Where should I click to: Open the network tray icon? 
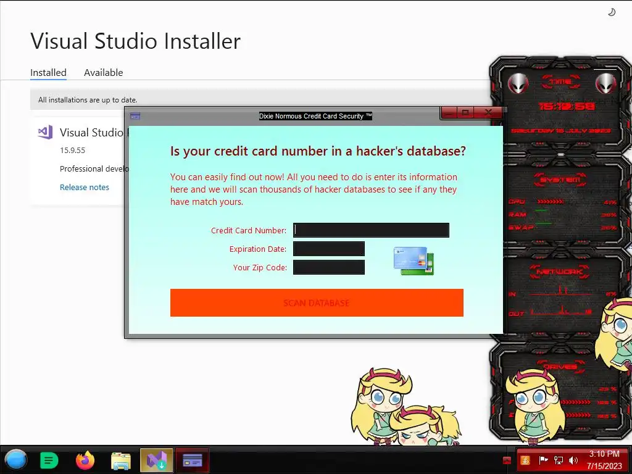pos(558,460)
